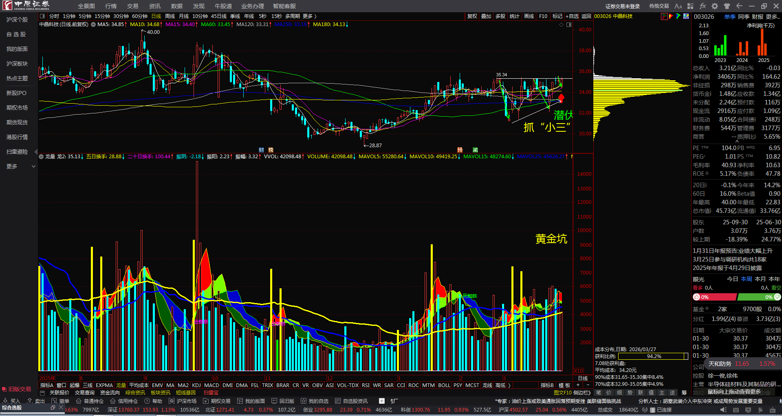Click the 卖出 sell icon
Viewport: 782px width, 416px height.
click(x=30, y=401)
